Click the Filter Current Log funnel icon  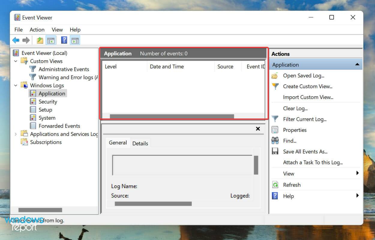click(275, 119)
